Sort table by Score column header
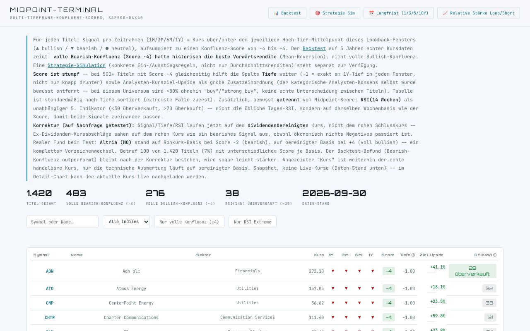Screen dimensions: 530x331 (388, 255)
